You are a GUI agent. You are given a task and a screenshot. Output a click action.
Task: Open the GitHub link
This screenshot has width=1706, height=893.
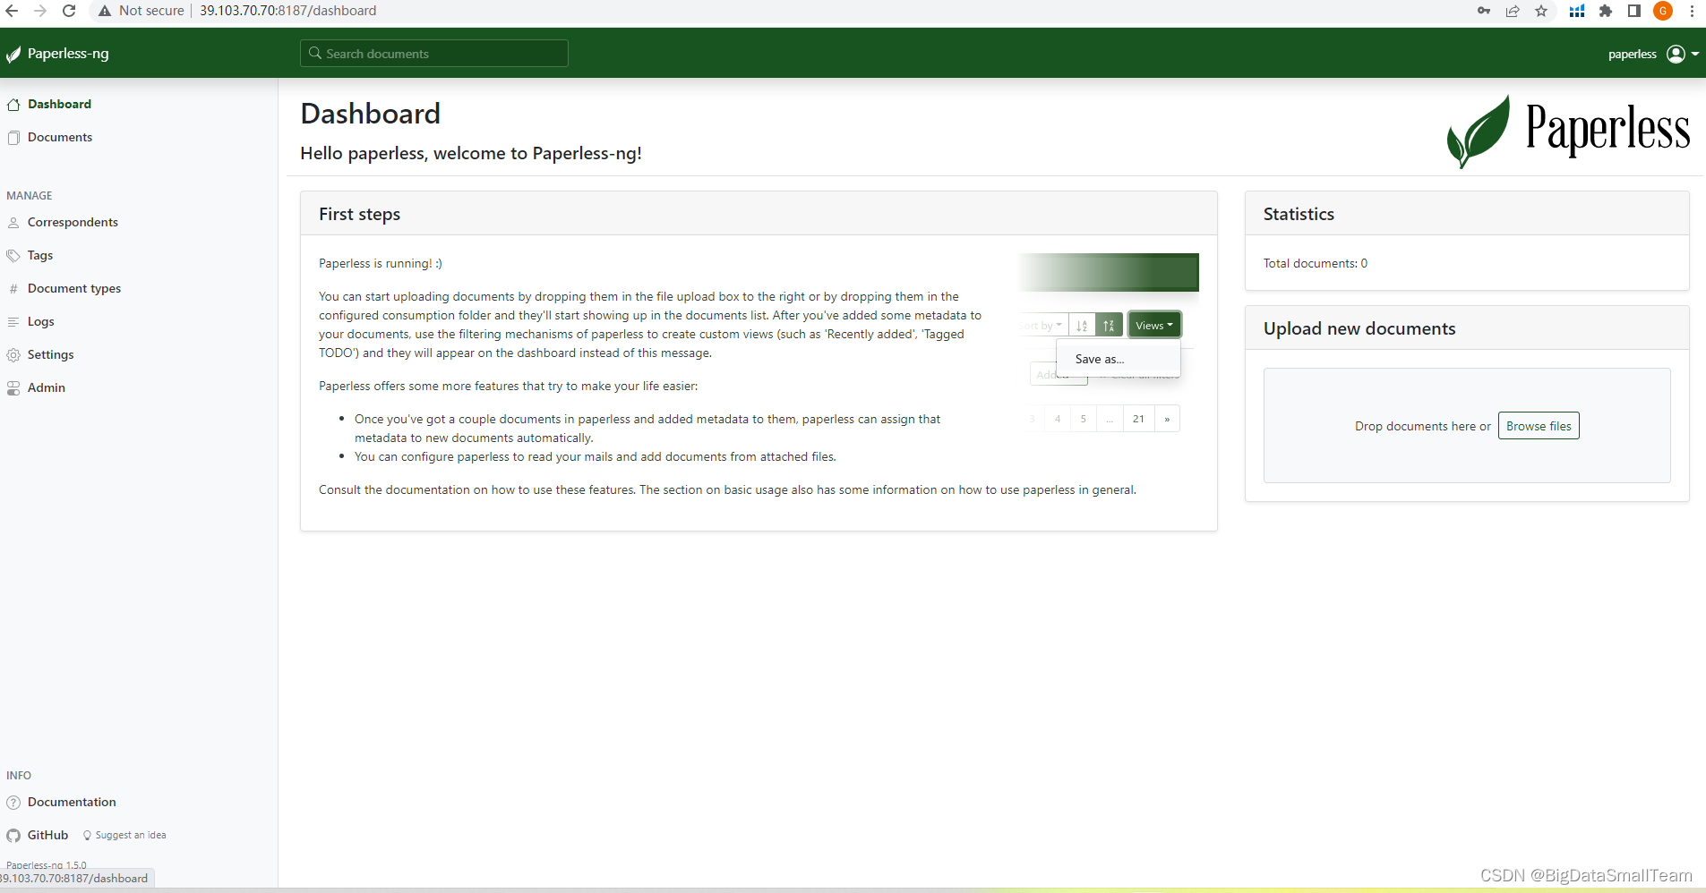point(47,836)
